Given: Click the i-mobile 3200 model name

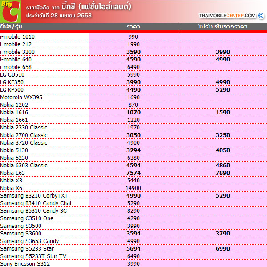Looking at the screenshot, I should tap(17, 52).
